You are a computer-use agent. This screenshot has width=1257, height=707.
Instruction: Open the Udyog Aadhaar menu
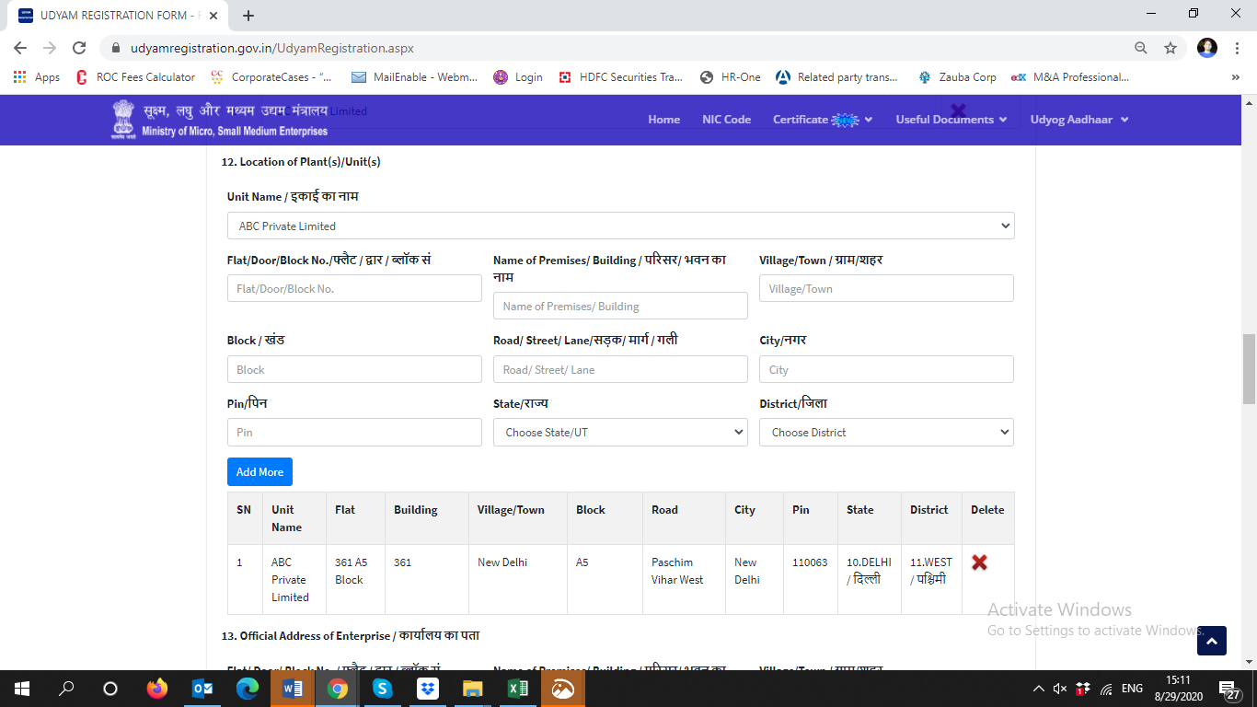(1078, 120)
